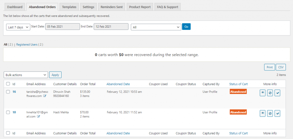This screenshot has width=293, height=139.
Task: Click the $135.00 order total
Action: coord(85,92)
